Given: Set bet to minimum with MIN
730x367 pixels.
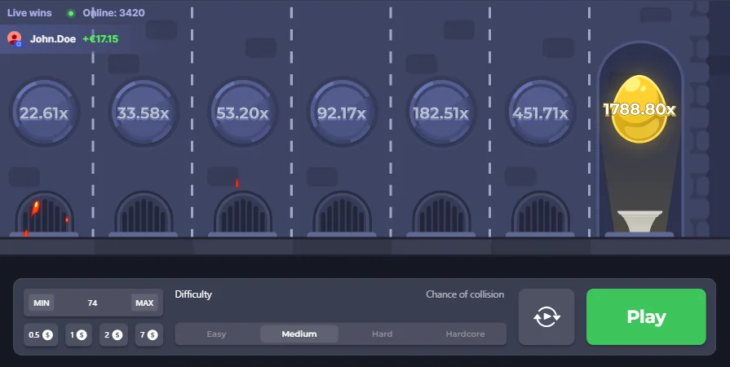Looking at the screenshot, I should (x=42, y=303).
